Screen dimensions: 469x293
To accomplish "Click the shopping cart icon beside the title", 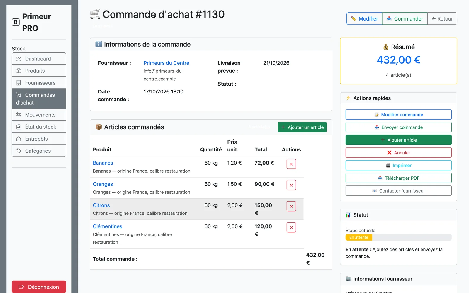I will (x=95, y=14).
